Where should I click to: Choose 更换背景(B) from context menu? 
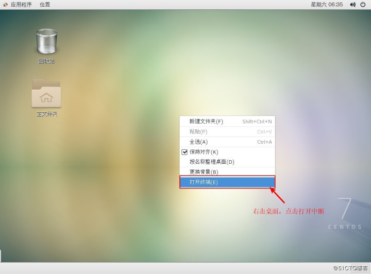227,172
